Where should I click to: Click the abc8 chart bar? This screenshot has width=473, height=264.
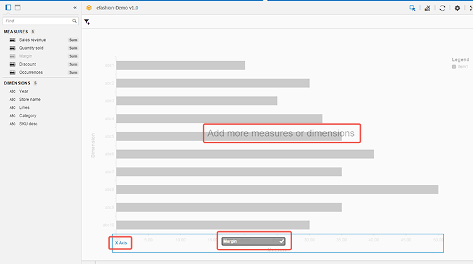tap(277, 190)
